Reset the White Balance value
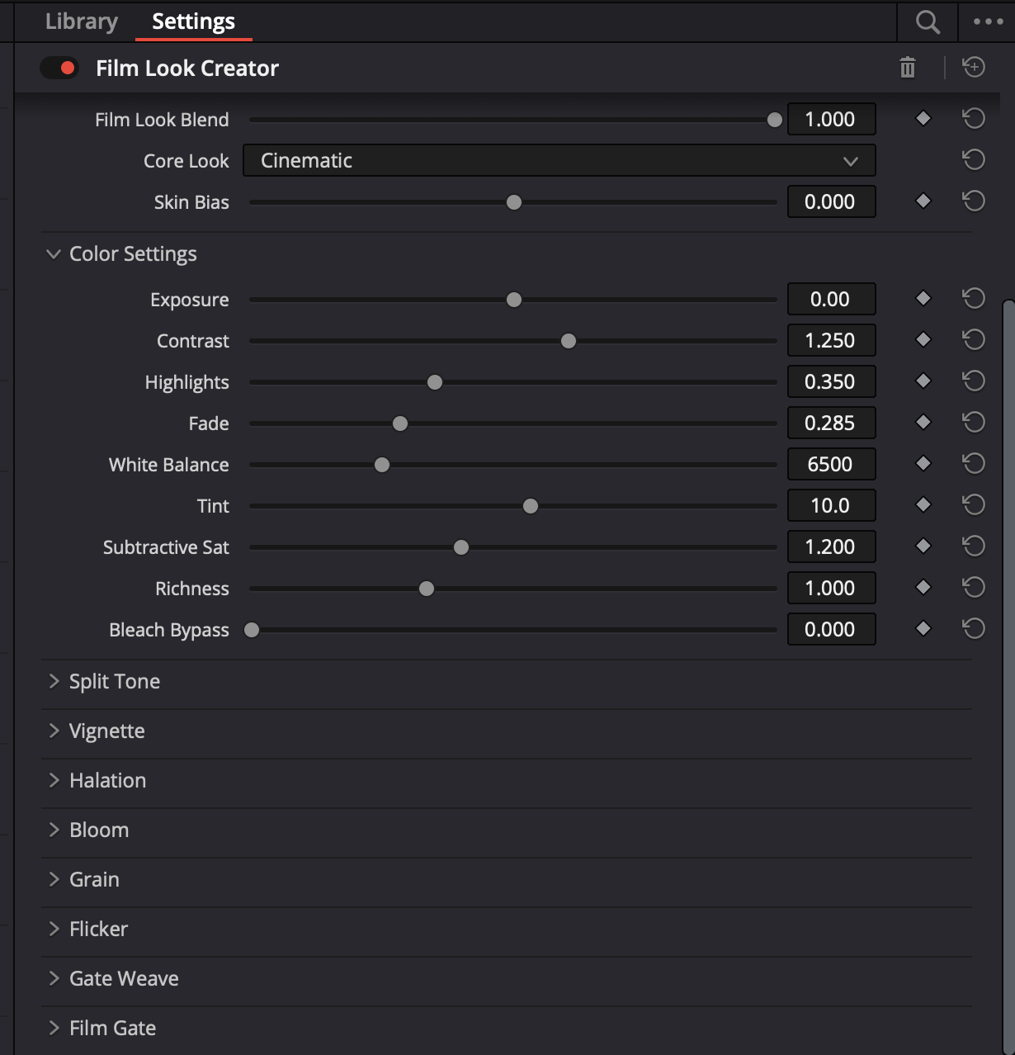 (974, 464)
